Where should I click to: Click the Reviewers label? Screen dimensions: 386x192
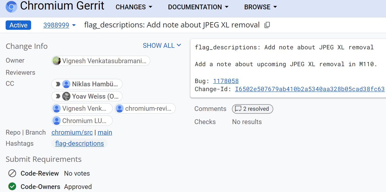tap(20, 72)
